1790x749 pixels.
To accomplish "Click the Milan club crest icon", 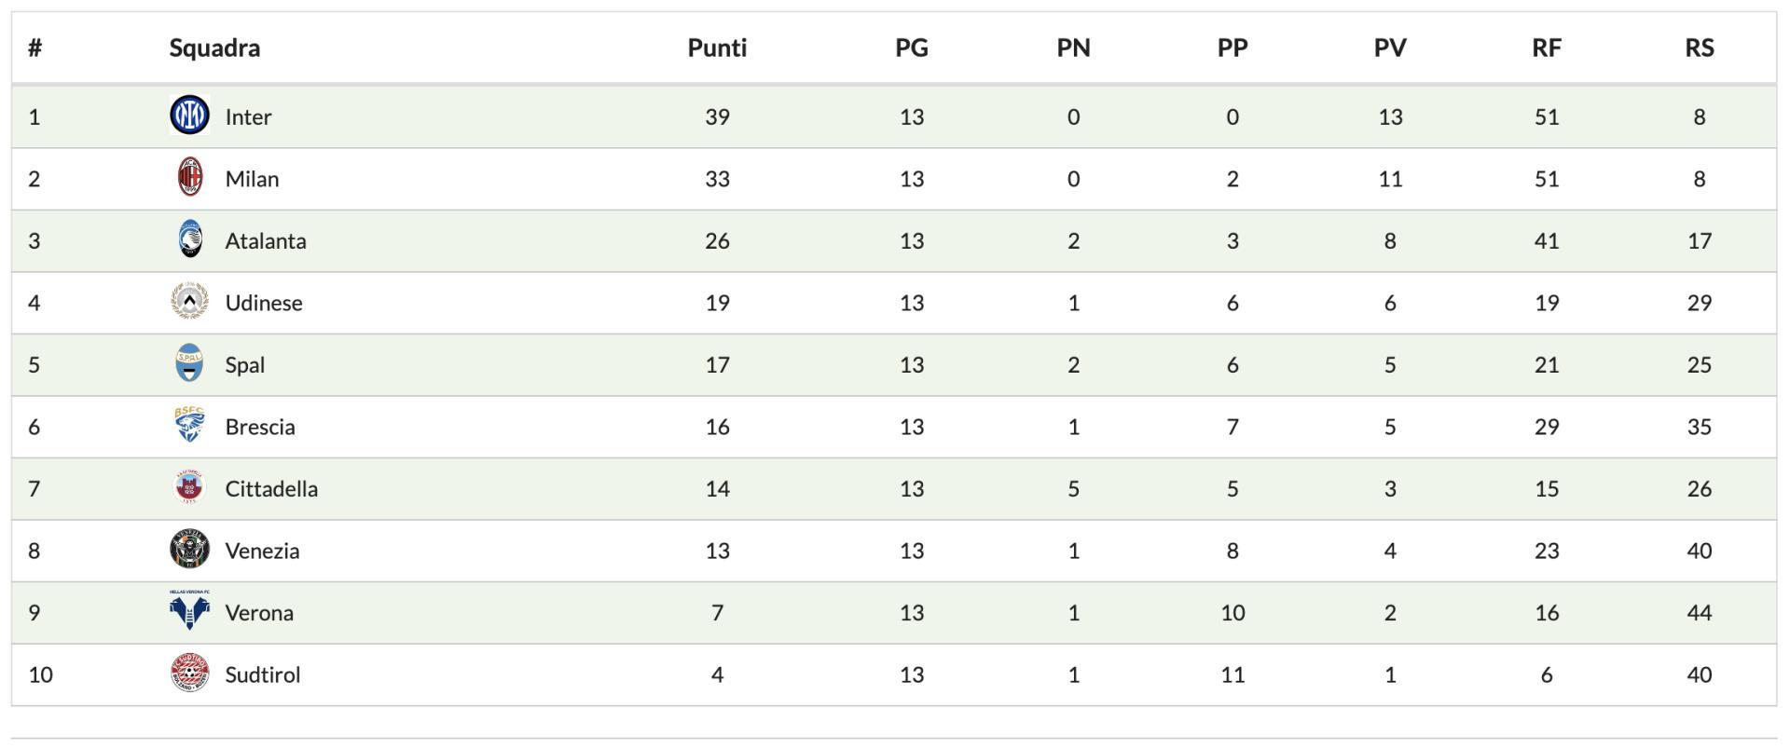I will 190,178.
